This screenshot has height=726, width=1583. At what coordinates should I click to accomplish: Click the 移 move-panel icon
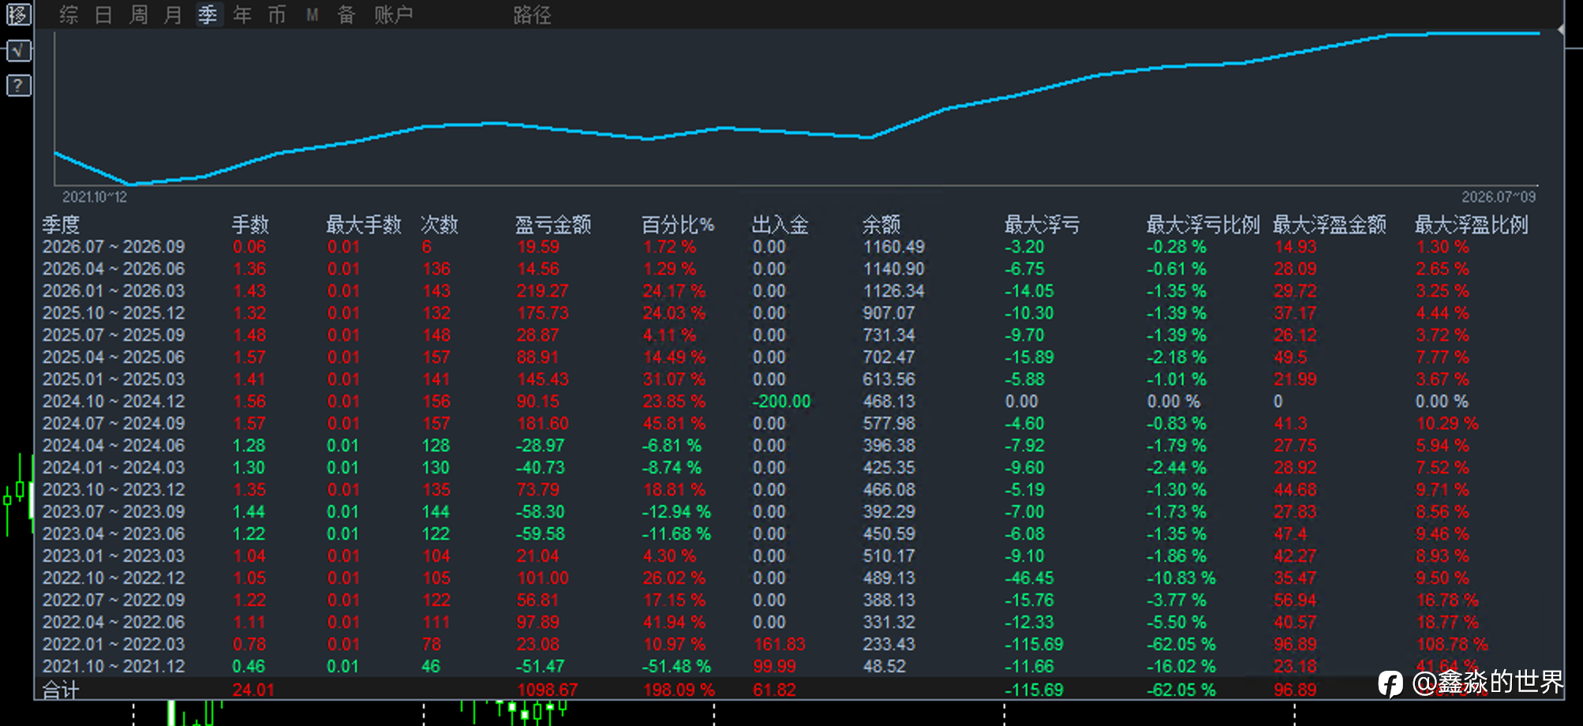[x=18, y=14]
